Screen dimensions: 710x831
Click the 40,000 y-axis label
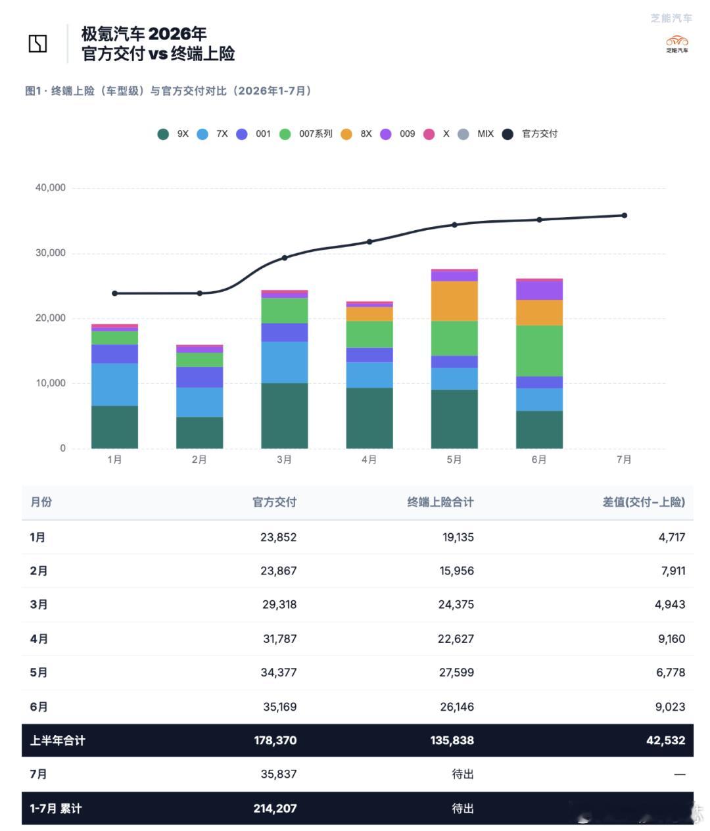pyautogui.click(x=51, y=188)
